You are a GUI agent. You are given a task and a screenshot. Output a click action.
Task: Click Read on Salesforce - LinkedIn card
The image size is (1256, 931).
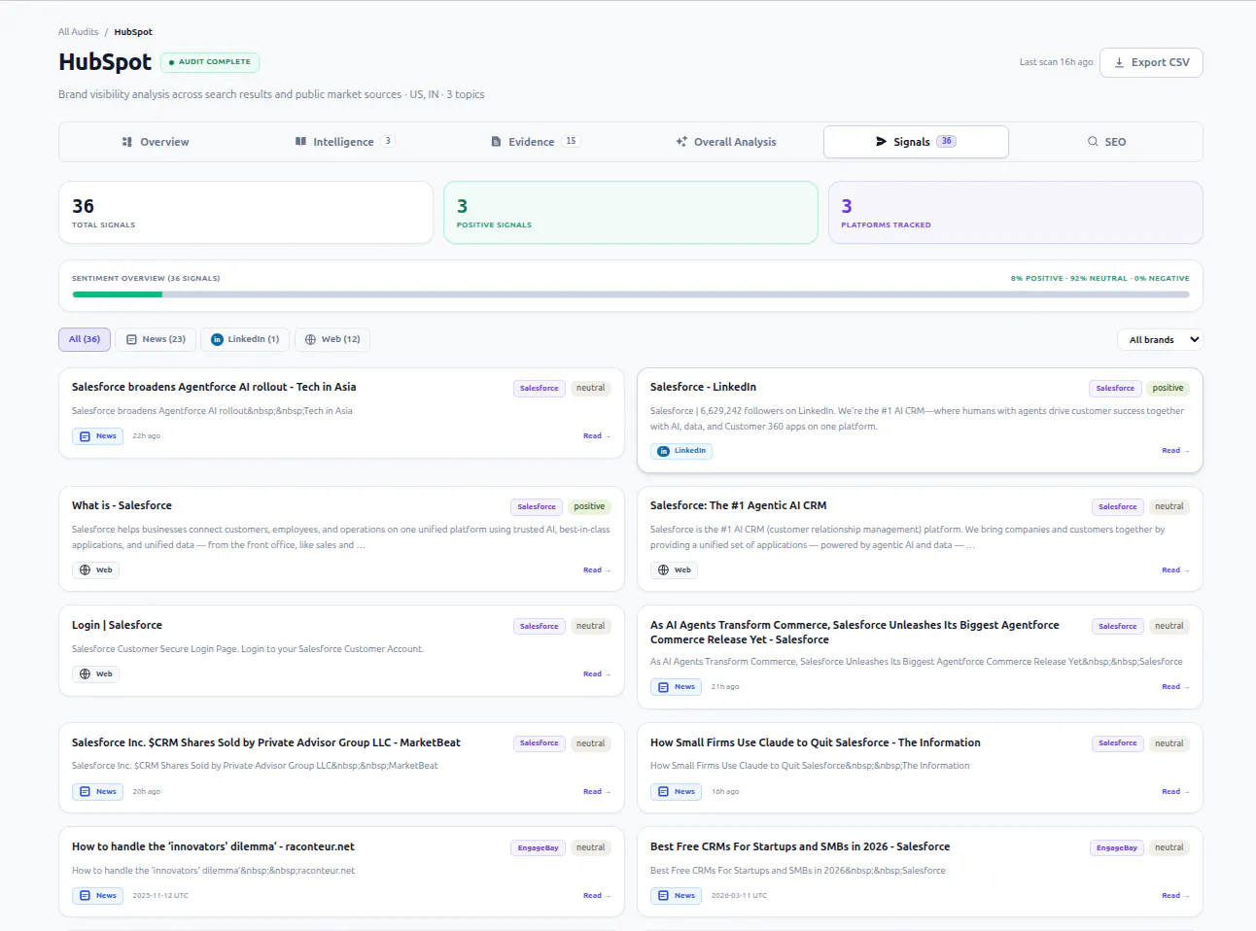1174,451
